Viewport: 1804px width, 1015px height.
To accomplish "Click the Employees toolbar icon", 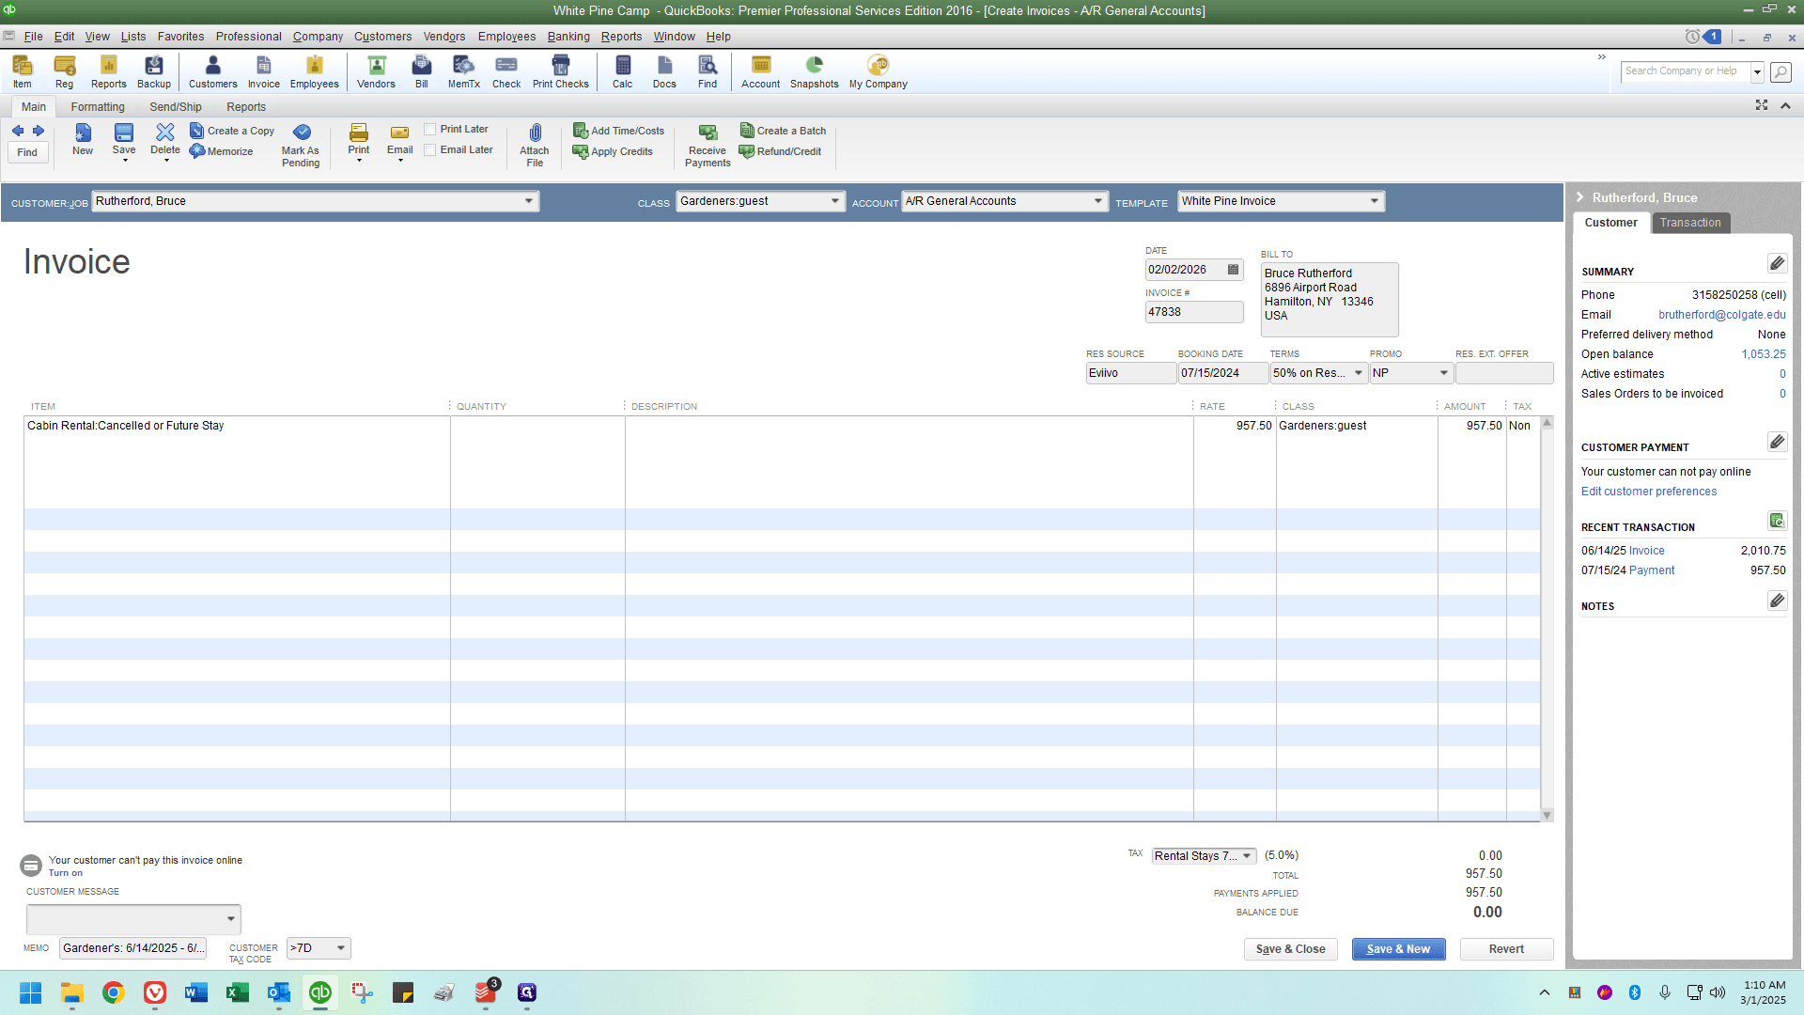I will coord(314,71).
